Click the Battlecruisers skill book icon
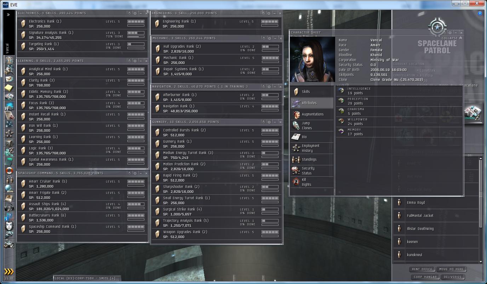The height and width of the screenshot is (284, 487). click(23, 218)
